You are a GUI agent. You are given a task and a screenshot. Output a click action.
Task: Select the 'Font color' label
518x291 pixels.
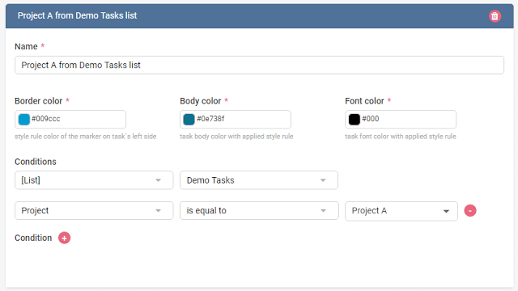click(x=364, y=101)
